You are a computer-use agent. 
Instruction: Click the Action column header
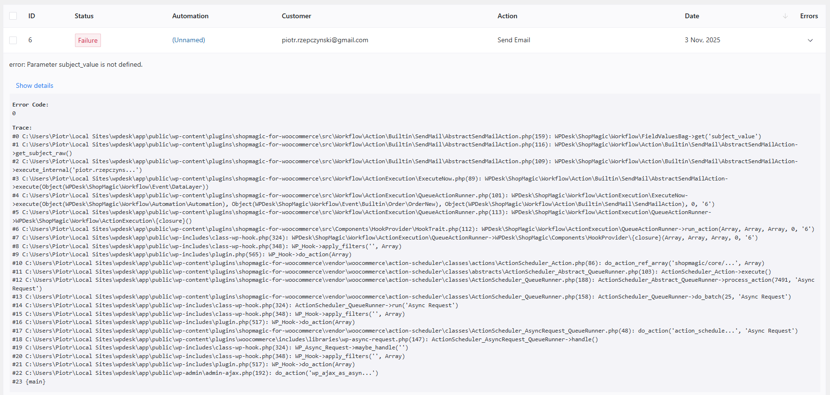pyautogui.click(x=507, y=16)
